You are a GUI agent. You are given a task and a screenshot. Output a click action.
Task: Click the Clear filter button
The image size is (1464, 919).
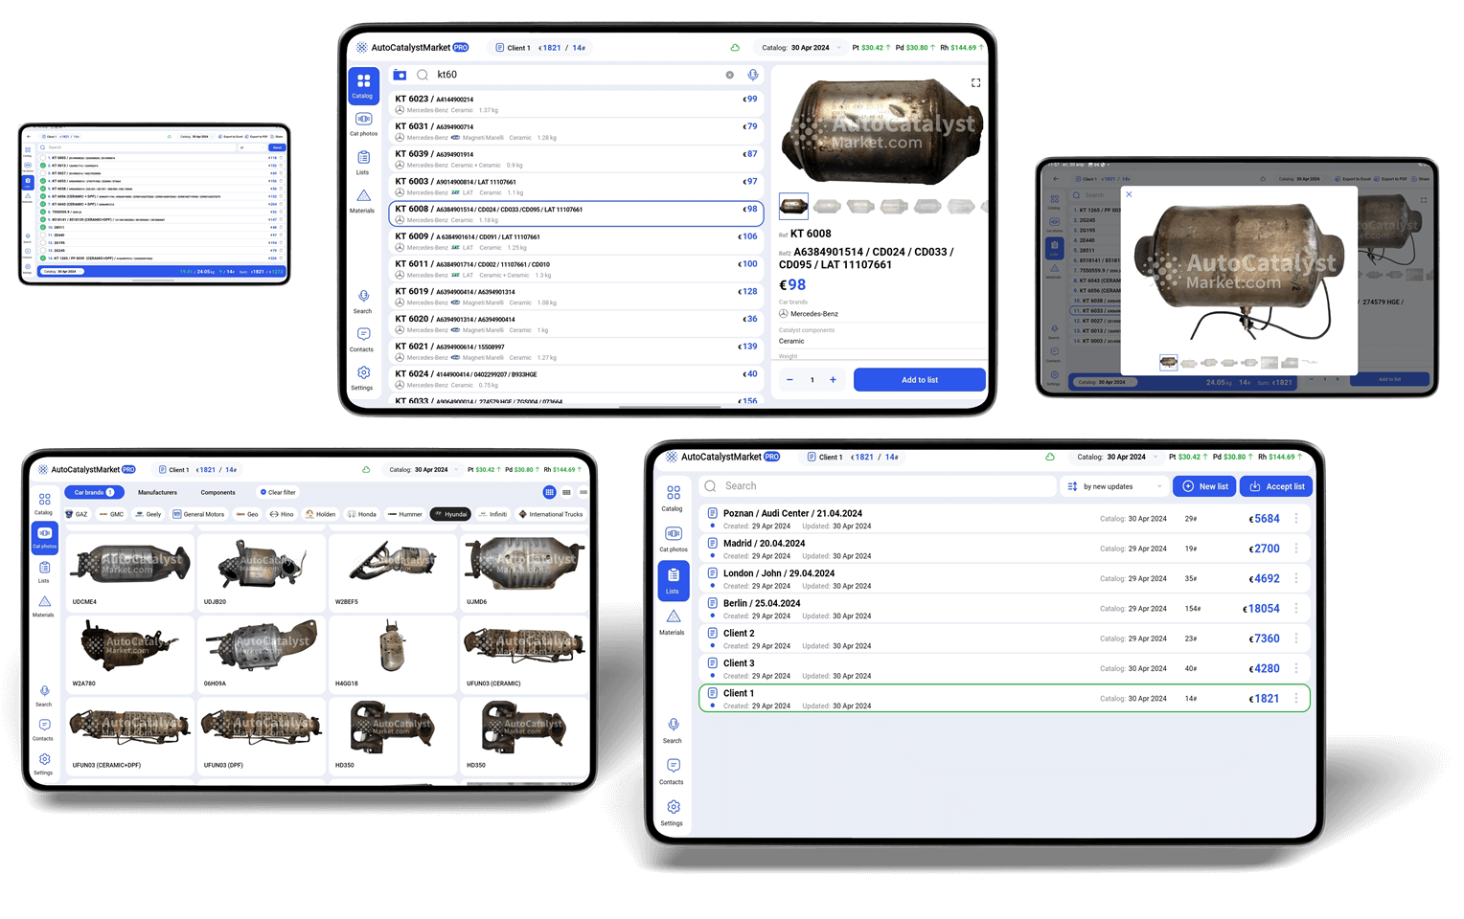[278, 492]
